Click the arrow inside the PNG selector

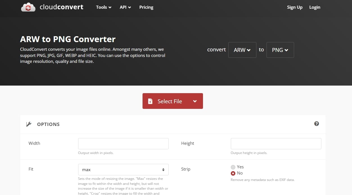[287, 50]
